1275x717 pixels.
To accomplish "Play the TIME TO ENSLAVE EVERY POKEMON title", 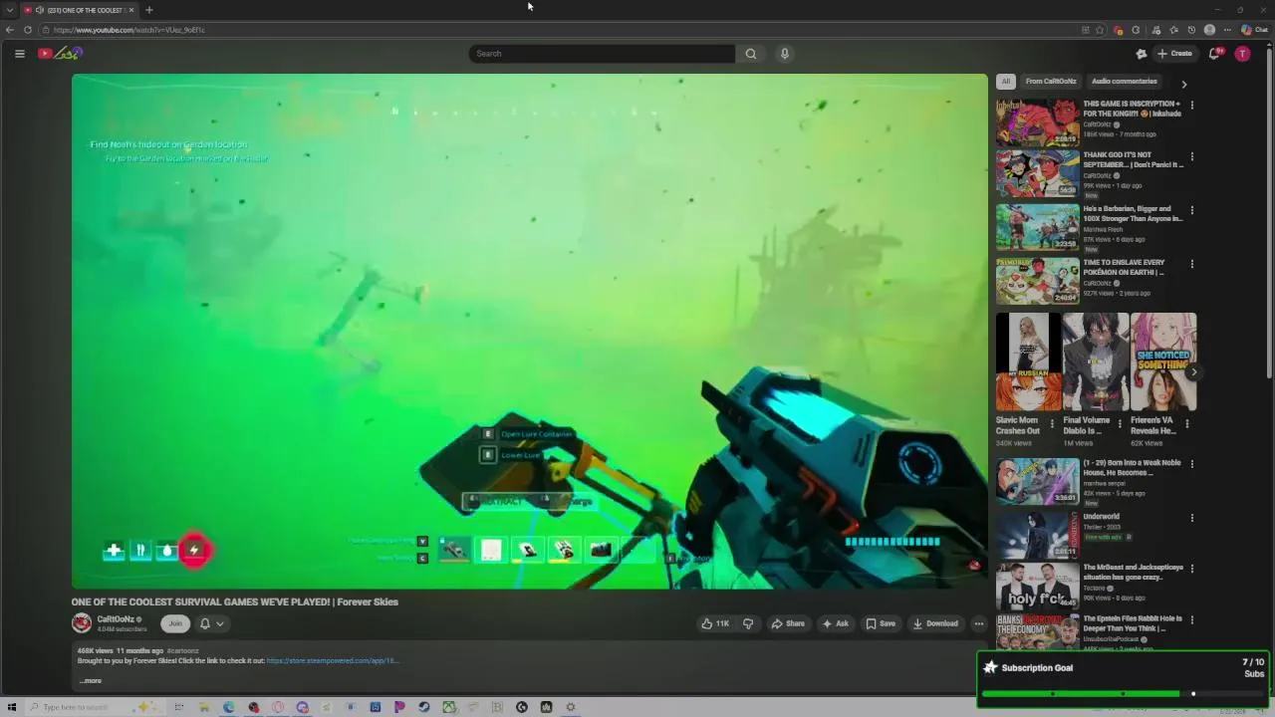I will [x=1124, y=267].
